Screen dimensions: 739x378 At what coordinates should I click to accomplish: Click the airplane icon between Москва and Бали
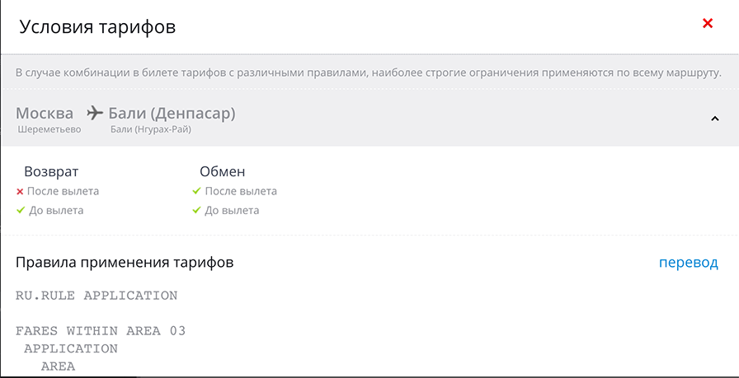pos(94,113)
